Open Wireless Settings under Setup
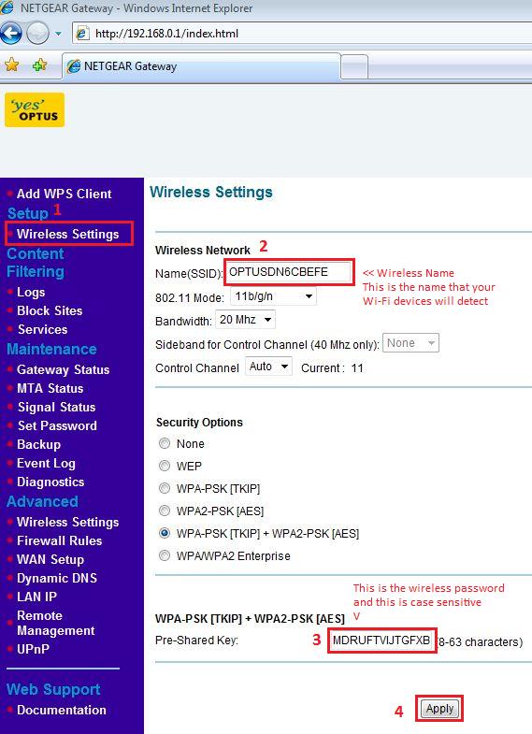 (68, 234)
